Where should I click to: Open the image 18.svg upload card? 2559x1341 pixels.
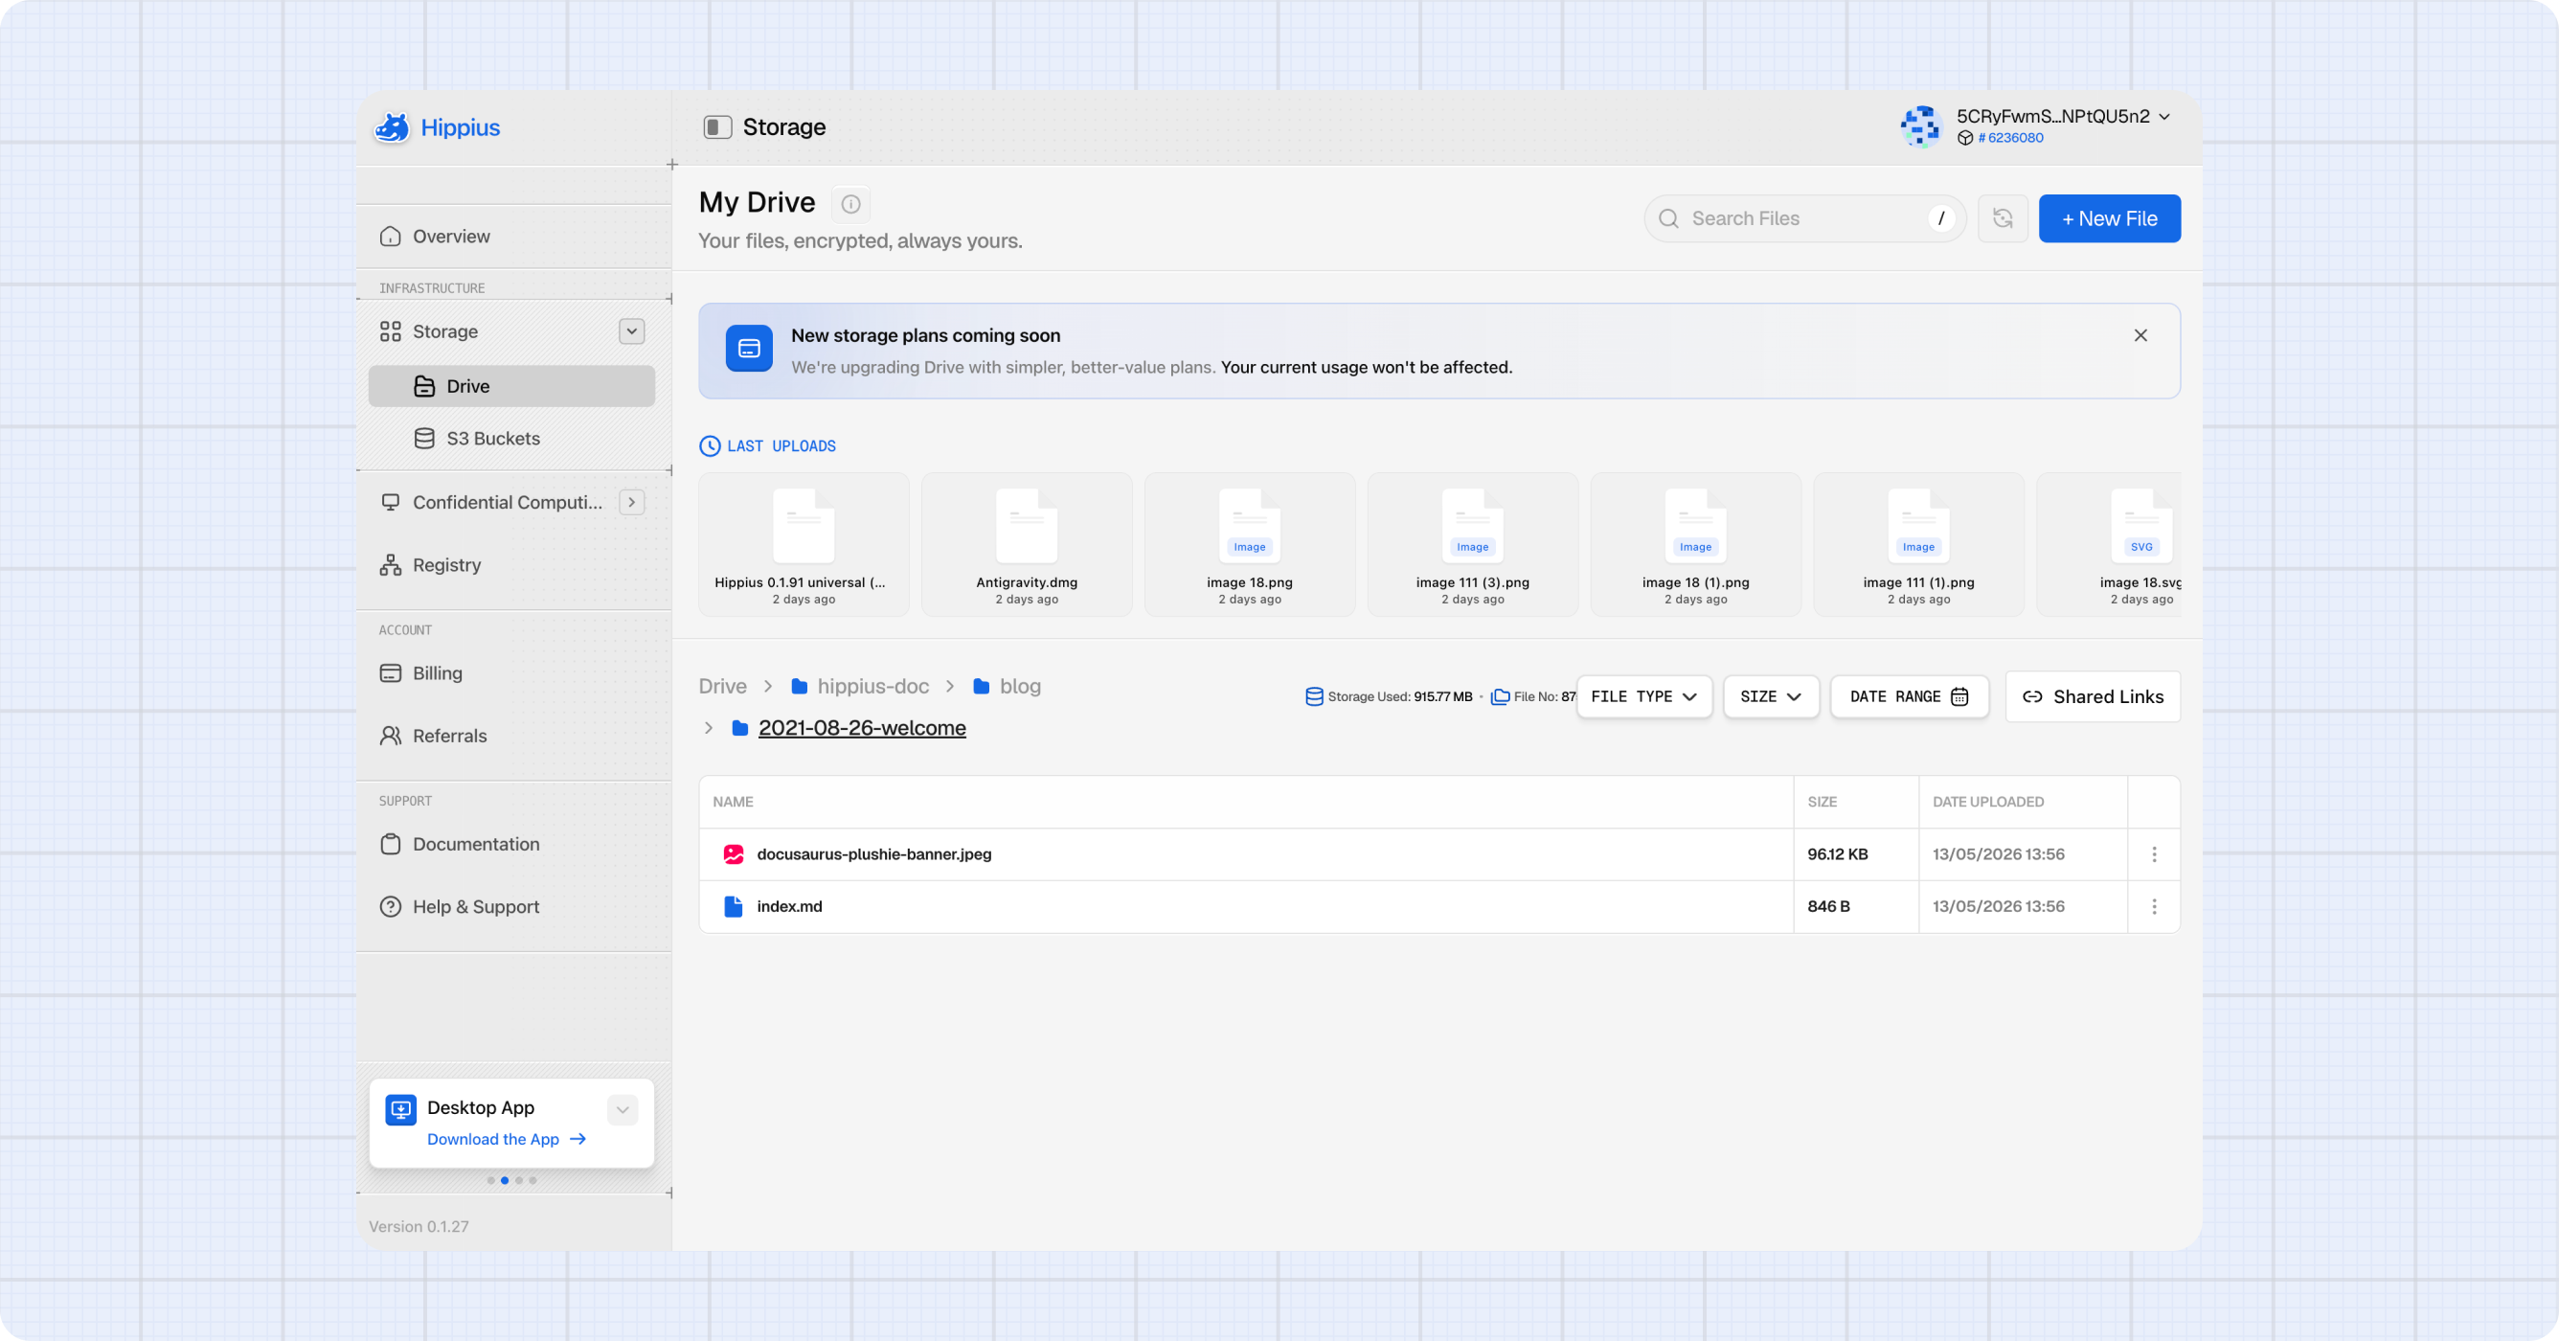point(2109,544)
